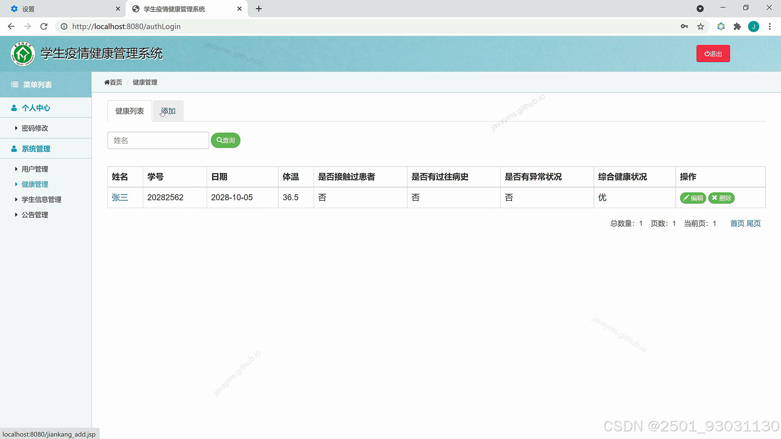This screenshot has height=439, width=781.
Task: Click the 首页 breadcrumb link
Action: pos(113,82)
